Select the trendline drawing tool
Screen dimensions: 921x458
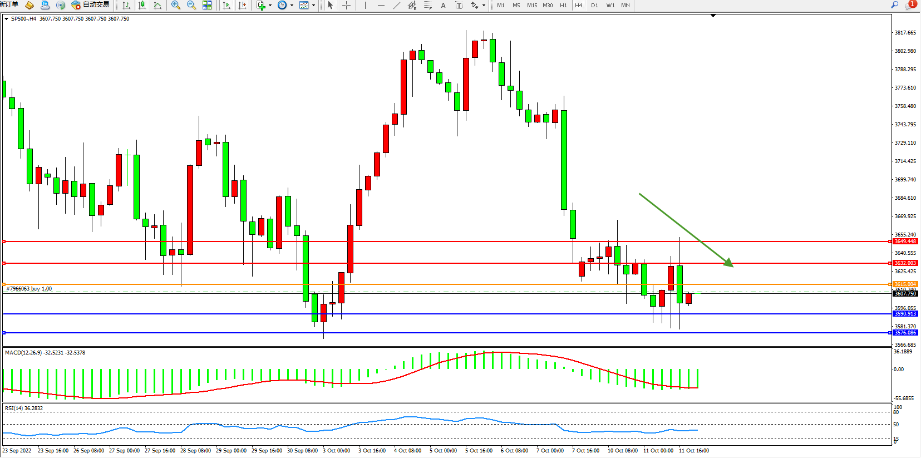click(396, 5)
